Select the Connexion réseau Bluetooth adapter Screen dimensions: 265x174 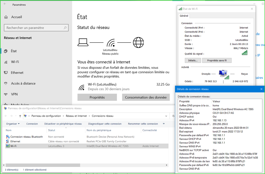[x=26, y=137]
